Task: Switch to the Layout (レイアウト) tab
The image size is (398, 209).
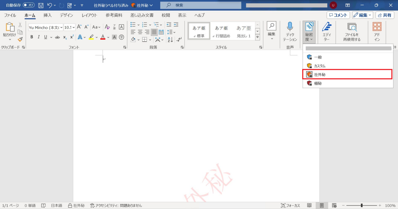Action: pyautogui.click(x=90, y=15)
